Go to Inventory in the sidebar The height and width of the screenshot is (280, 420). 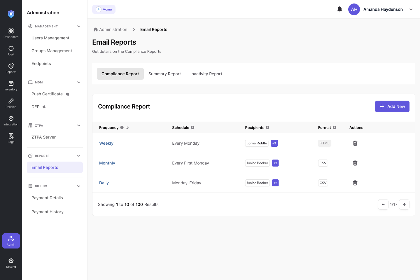(11, 86)
